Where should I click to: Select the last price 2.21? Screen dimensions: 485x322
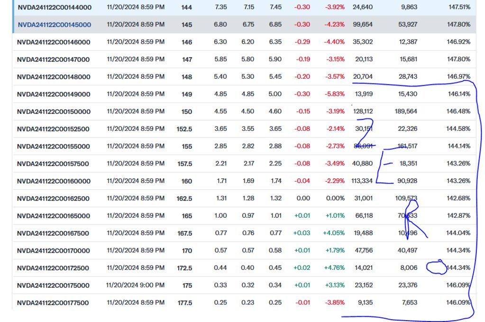(x=221, y=163)
